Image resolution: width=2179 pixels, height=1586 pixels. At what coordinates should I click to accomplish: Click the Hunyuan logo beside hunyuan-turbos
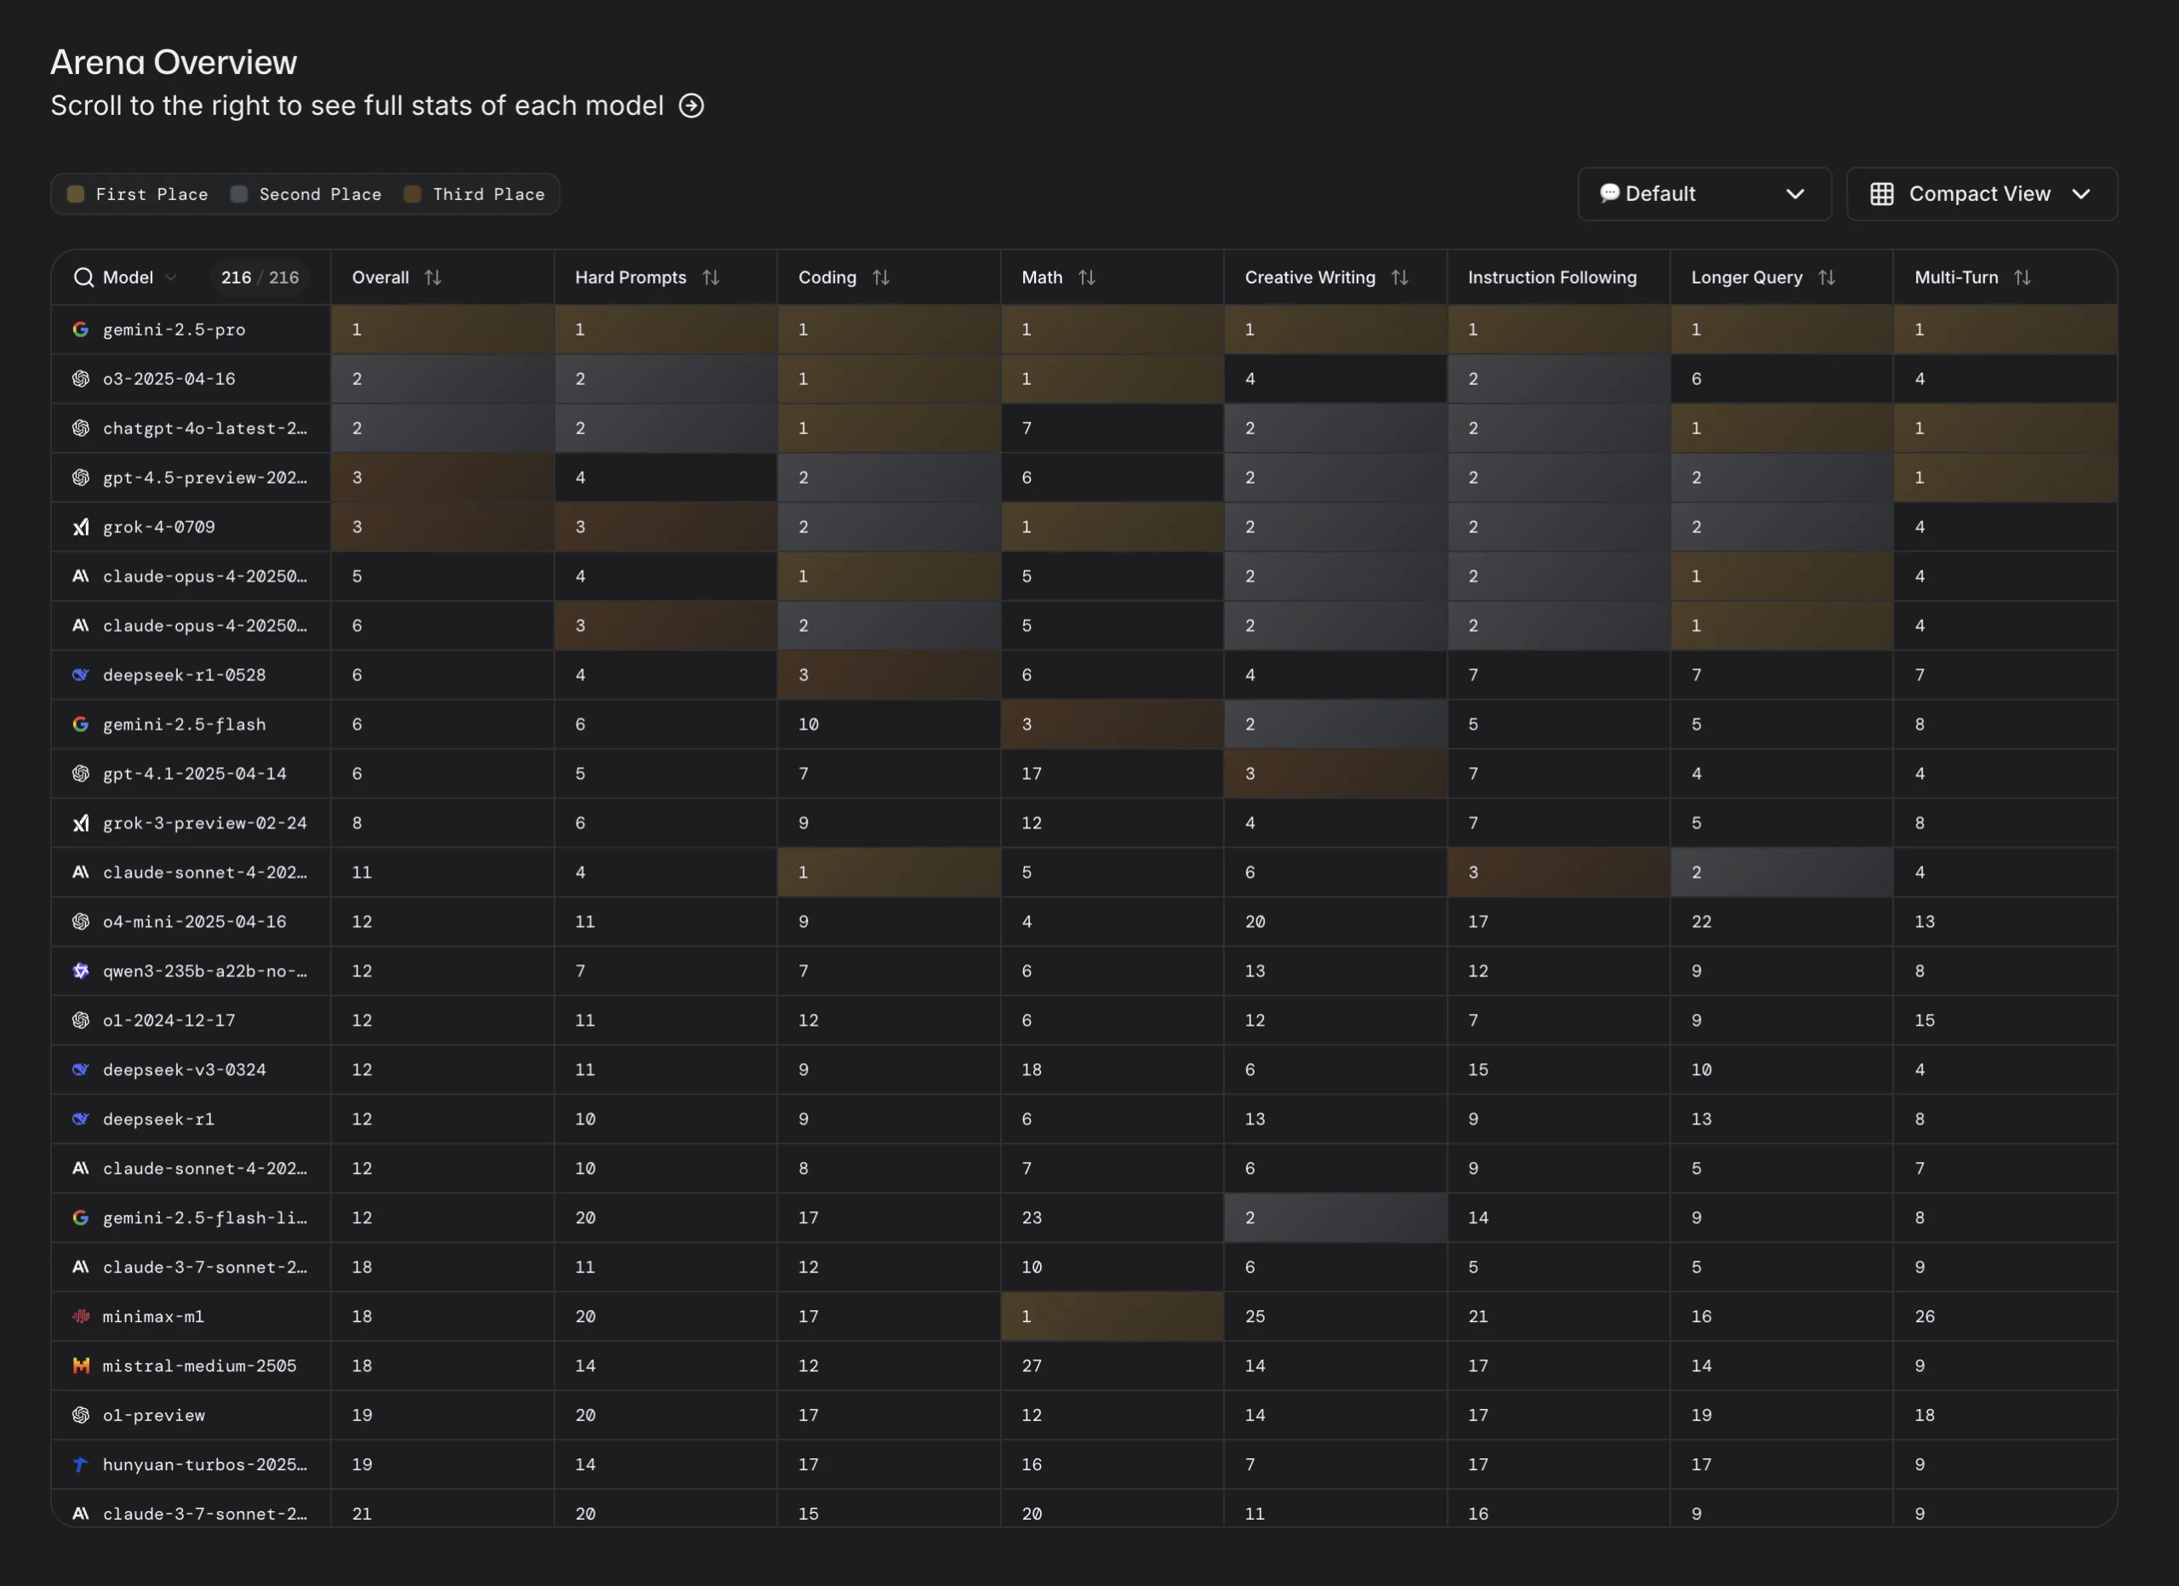point(81,1464)
